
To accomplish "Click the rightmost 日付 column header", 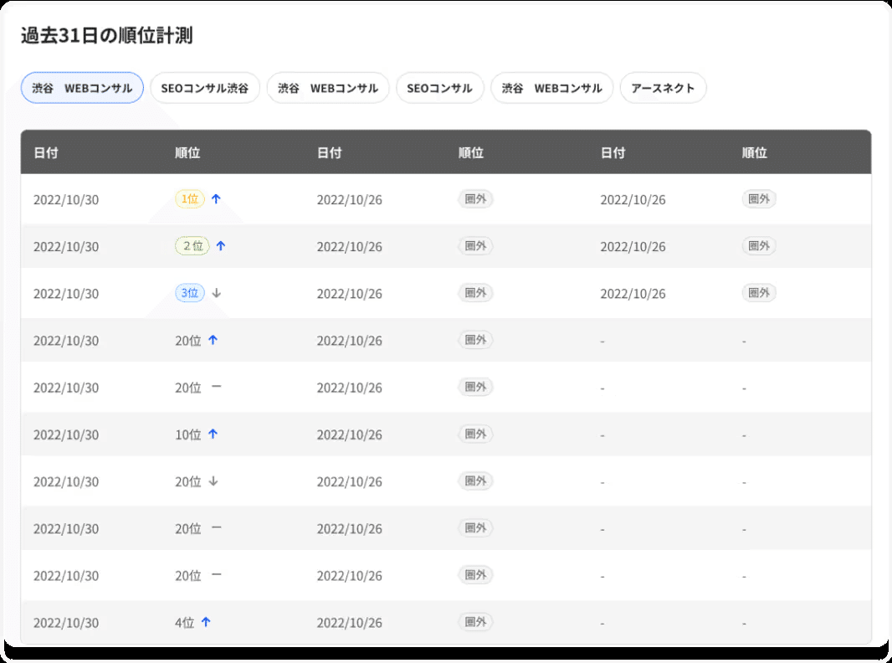I will 613,152.
